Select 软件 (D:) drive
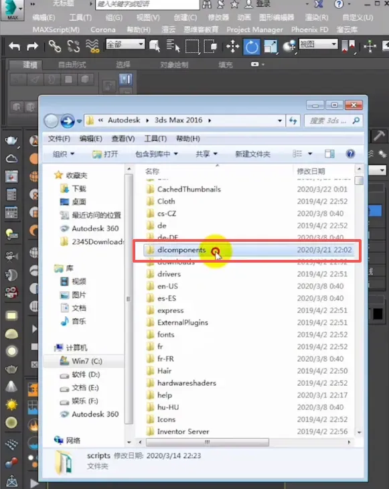Screen dimensions: 389x489 [80, 374]
